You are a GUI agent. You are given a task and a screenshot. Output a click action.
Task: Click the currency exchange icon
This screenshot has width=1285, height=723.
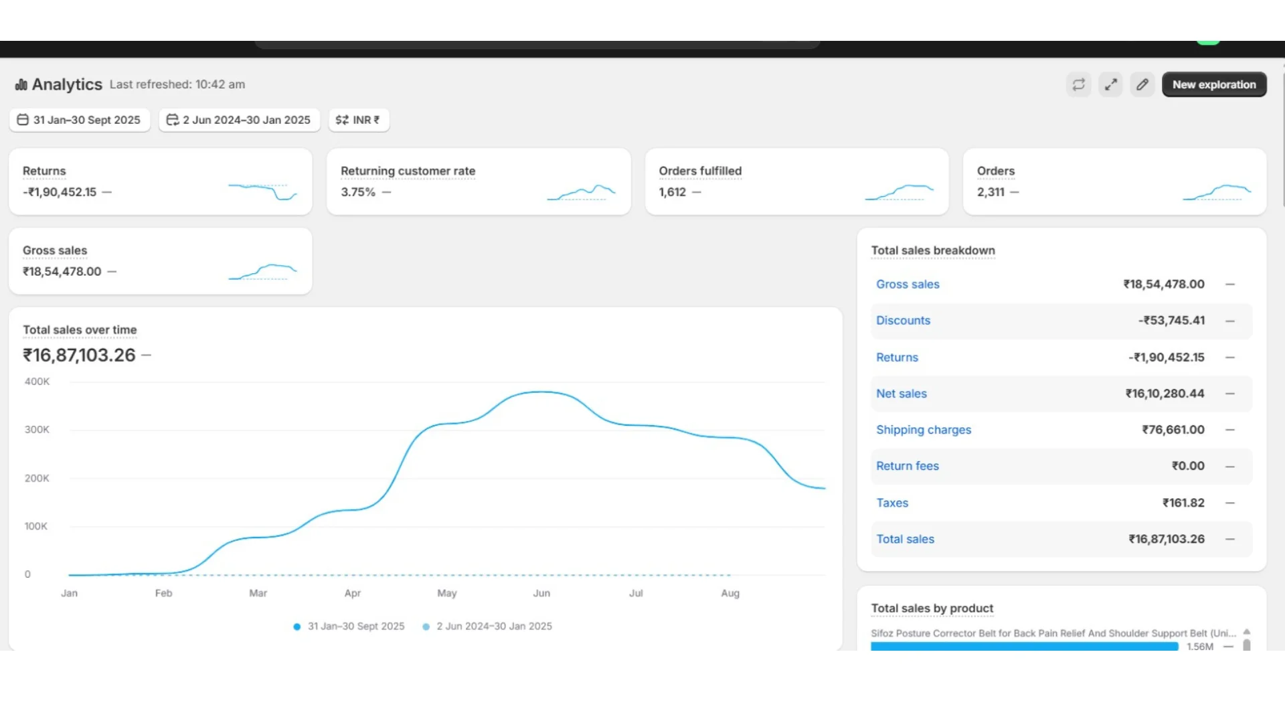point(342,120)
